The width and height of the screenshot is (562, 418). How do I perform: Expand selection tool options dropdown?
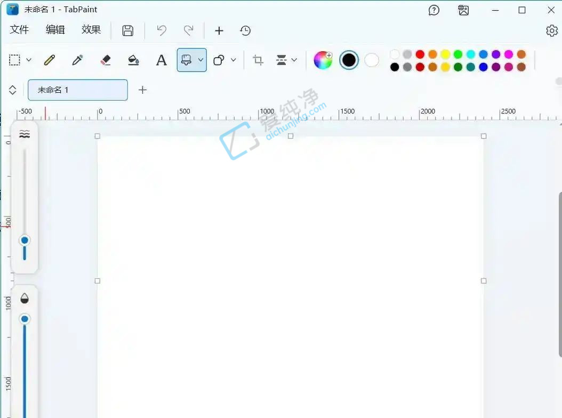pyautogui.click(x=29, y=60)
